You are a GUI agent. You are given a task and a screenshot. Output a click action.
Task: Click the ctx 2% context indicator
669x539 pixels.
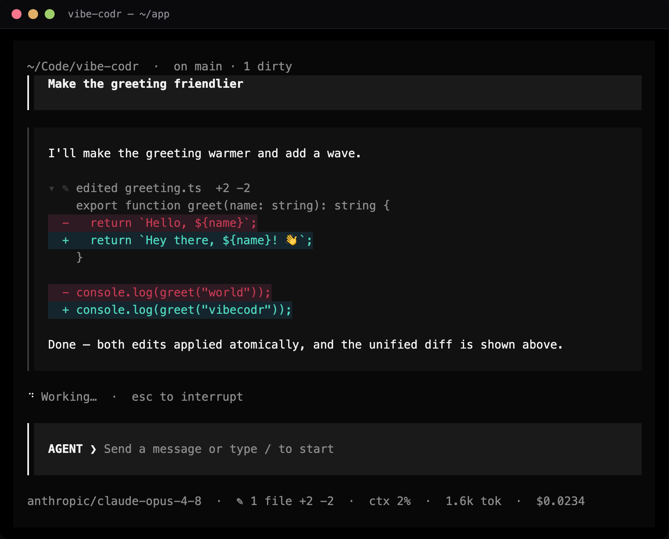click(390, 501)
